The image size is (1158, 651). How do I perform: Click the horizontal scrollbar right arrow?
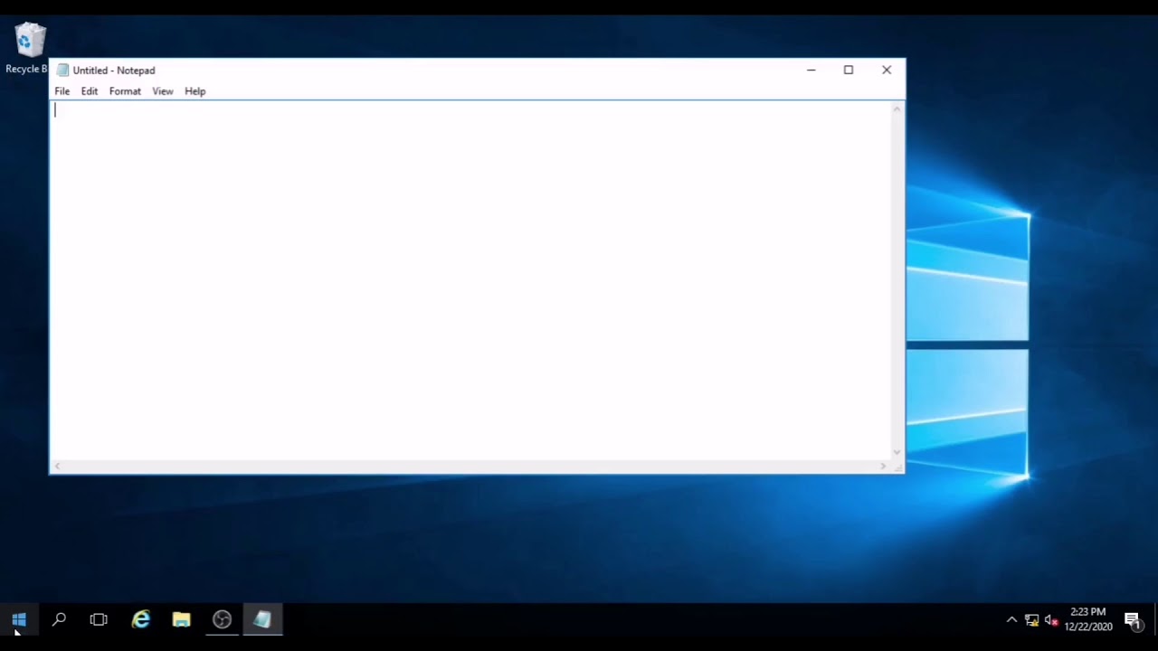coord(883,467)
